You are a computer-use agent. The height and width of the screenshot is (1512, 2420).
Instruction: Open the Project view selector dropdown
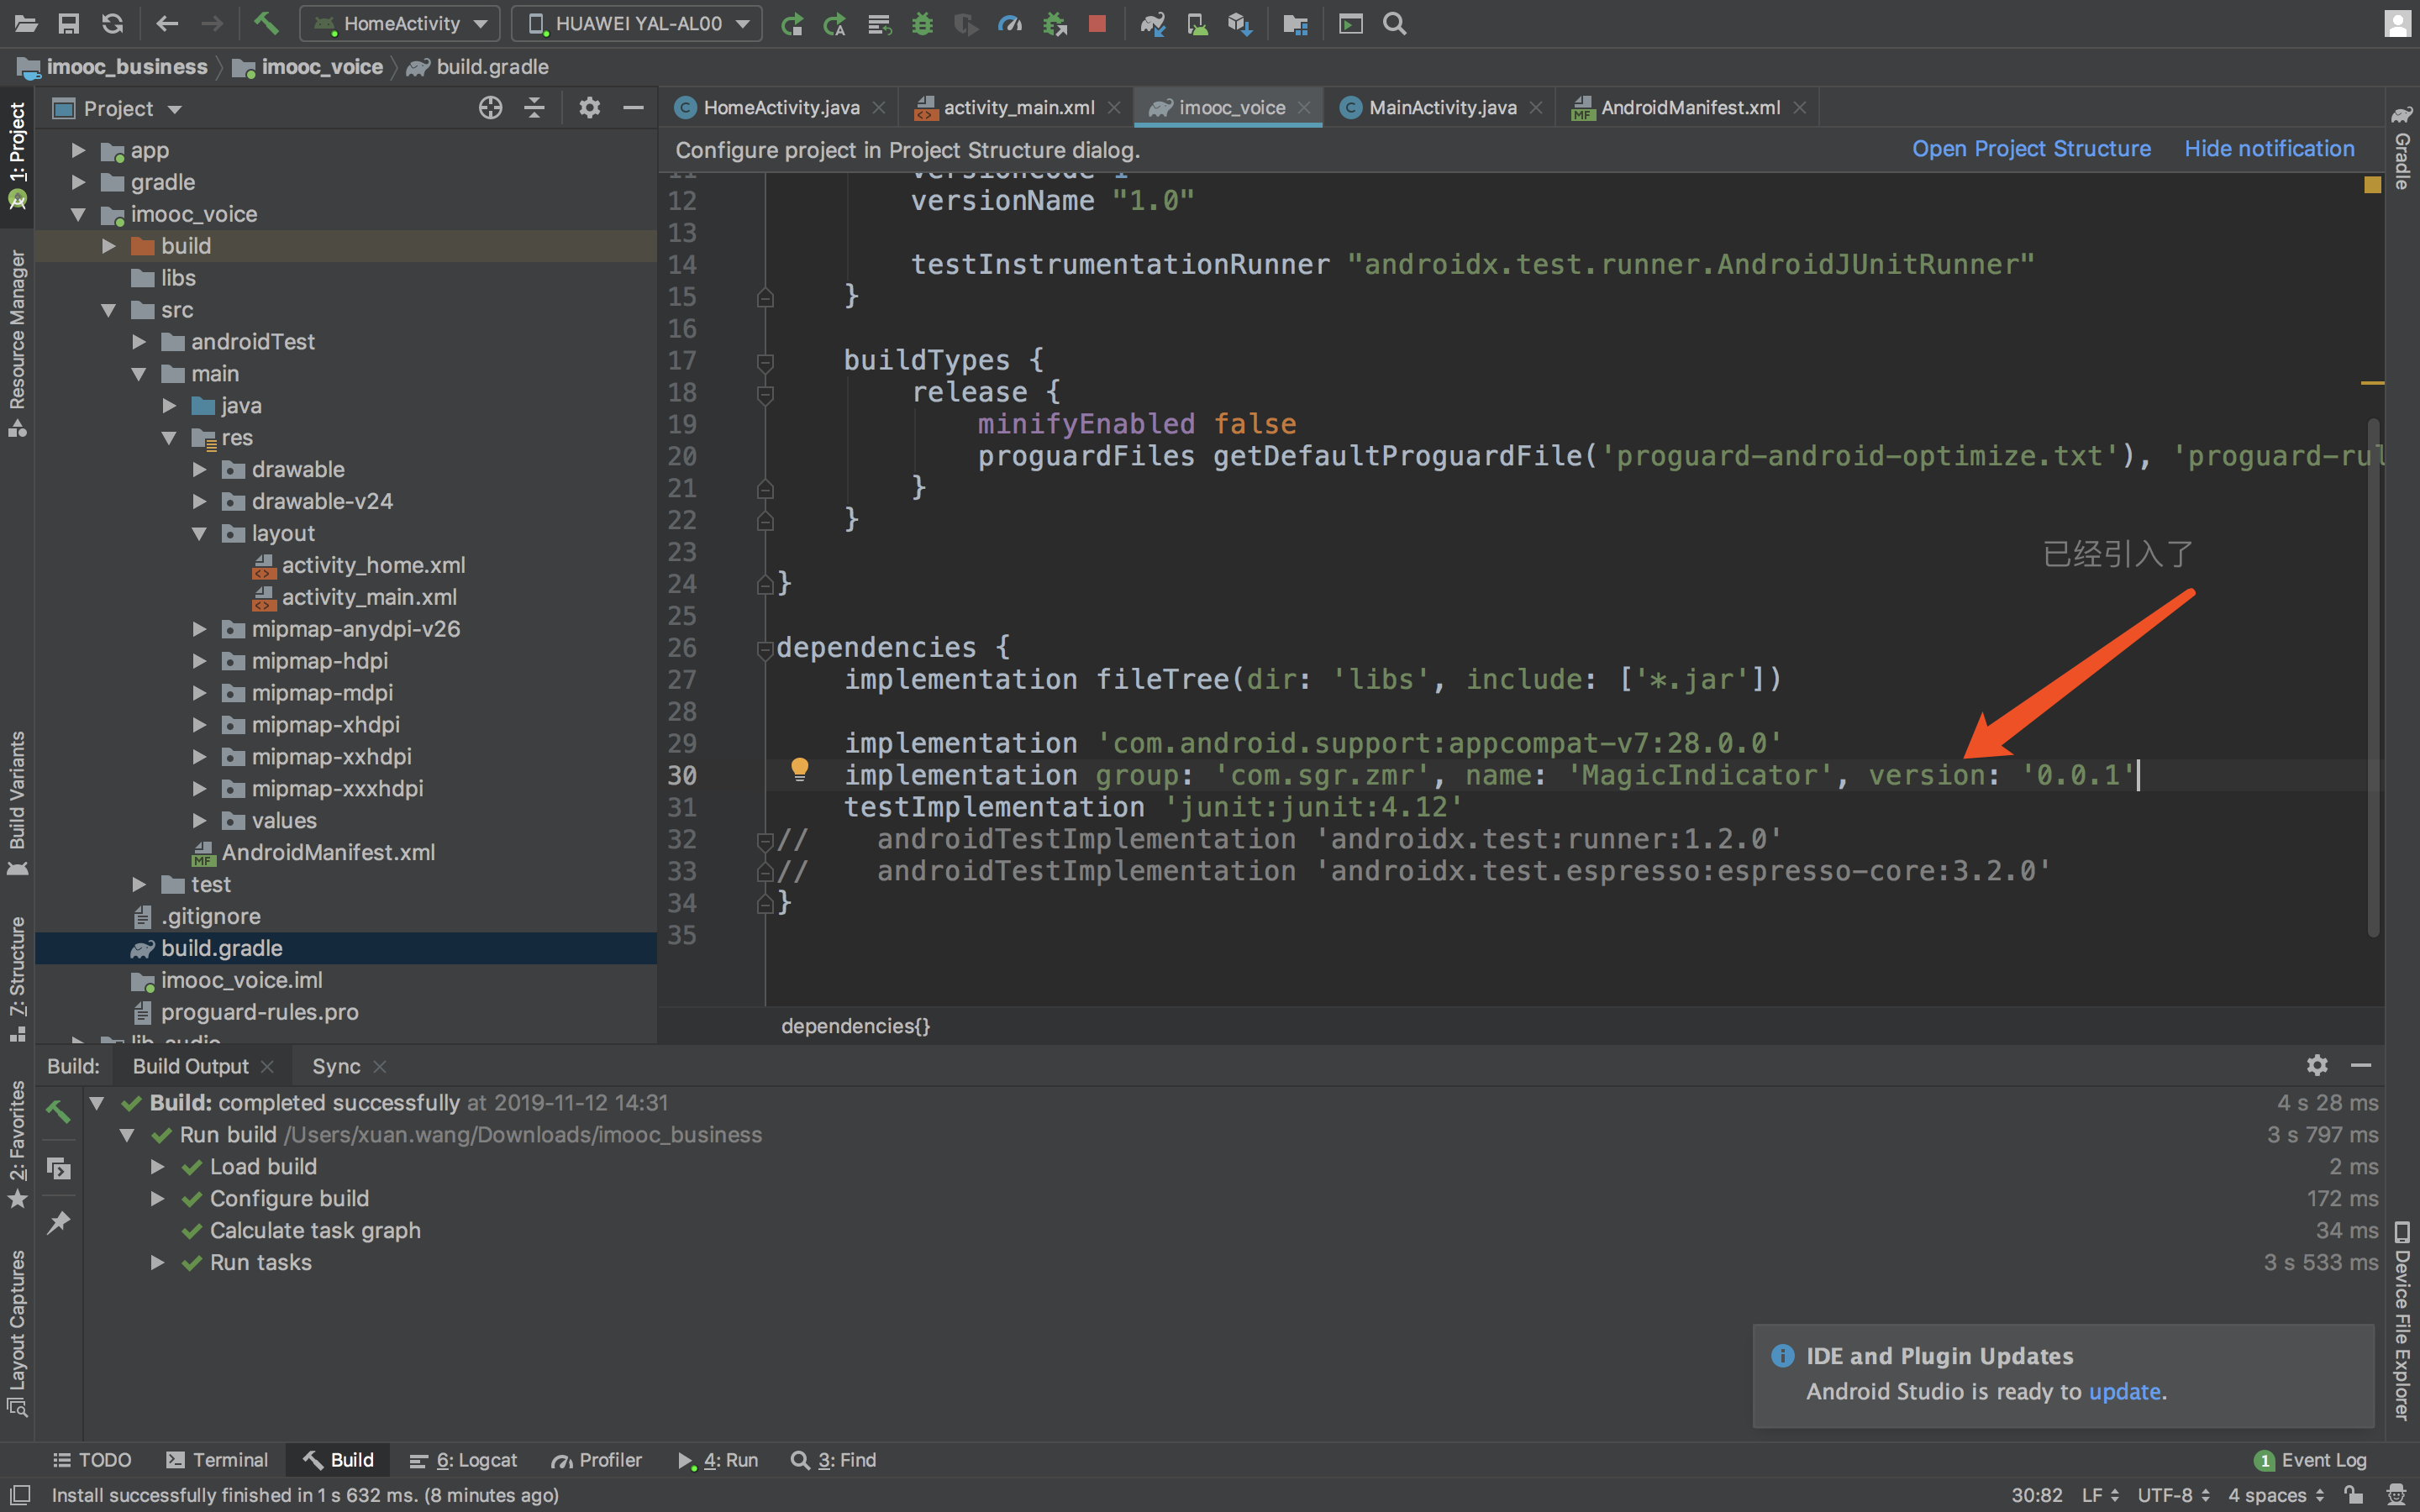click(118, 108)
